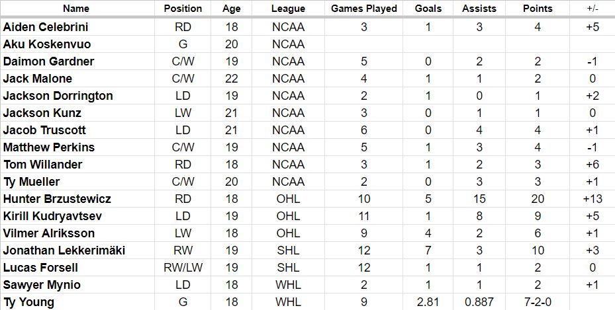
Task: Select the Goals column header
Action: click(x=428, y=9)
